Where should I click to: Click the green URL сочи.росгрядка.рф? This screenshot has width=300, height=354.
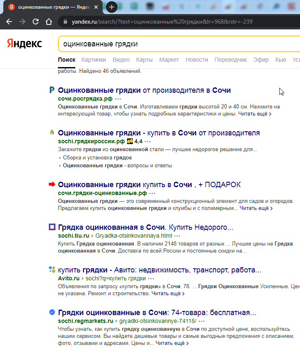click(x=85, y=99)
